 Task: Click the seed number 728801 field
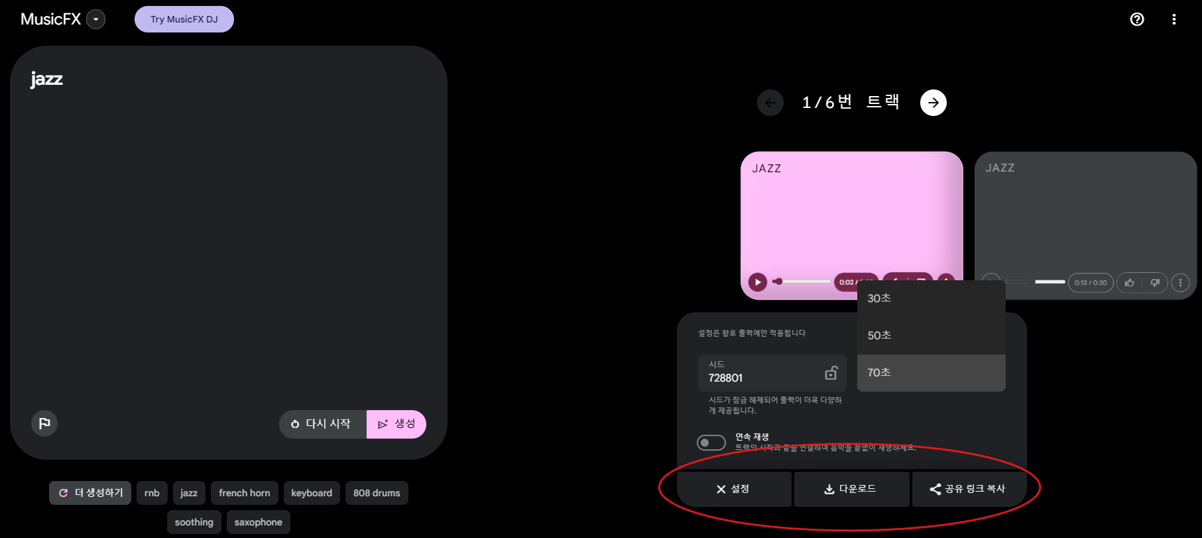[772, 372]
